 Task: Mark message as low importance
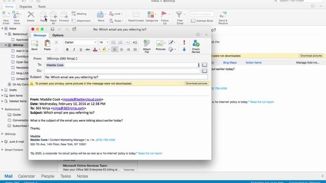click(184, 49)
